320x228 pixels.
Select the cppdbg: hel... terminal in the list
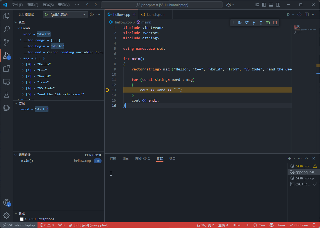point(303,172)
